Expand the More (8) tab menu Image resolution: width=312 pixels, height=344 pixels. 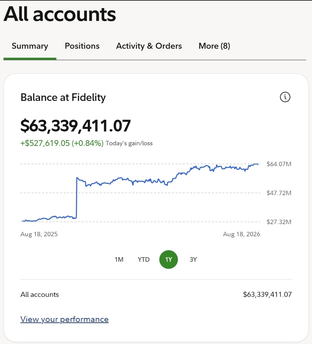pyautogui.click(x=214, y=46)
